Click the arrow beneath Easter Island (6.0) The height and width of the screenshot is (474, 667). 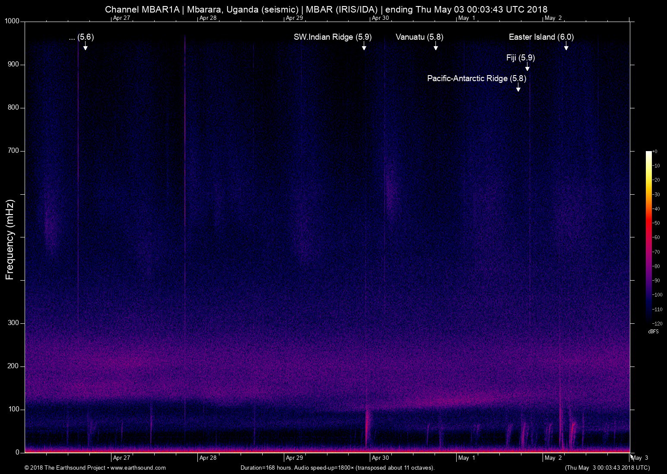[566, 47]
